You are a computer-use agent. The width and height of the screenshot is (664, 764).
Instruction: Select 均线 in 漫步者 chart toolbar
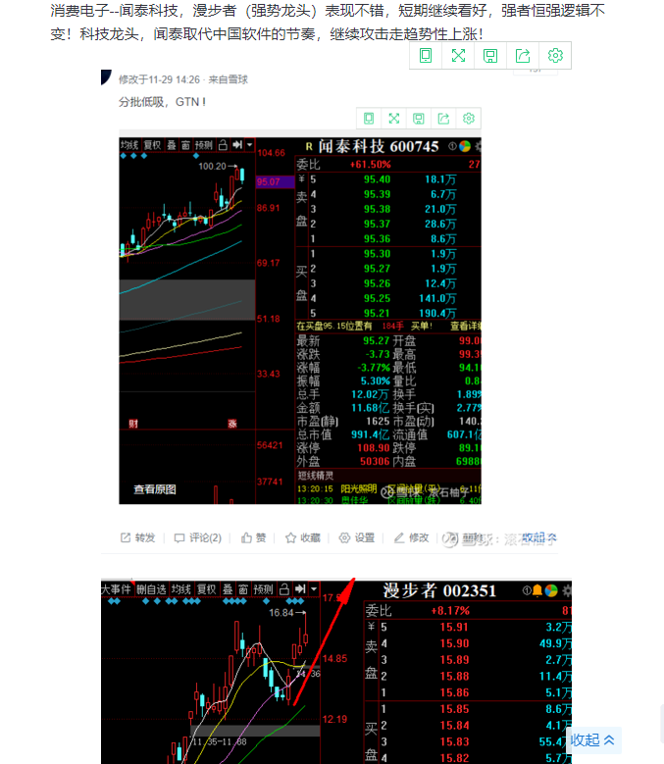(181, 589)
